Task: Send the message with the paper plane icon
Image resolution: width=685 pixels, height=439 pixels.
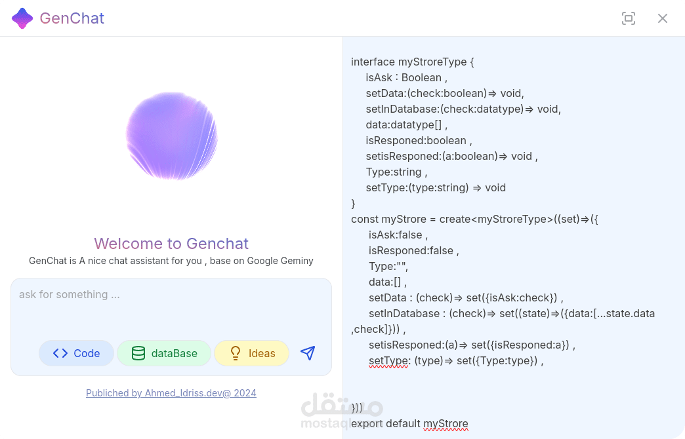Action: pos(307,353)
